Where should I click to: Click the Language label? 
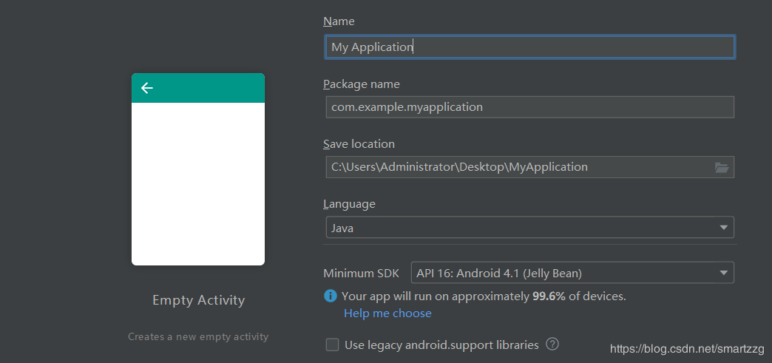click(x=349, y=204)
